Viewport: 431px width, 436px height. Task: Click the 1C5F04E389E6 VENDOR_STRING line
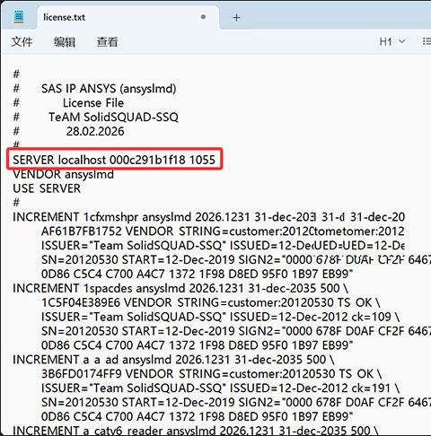pyautogui.click(x=211, y=302)
